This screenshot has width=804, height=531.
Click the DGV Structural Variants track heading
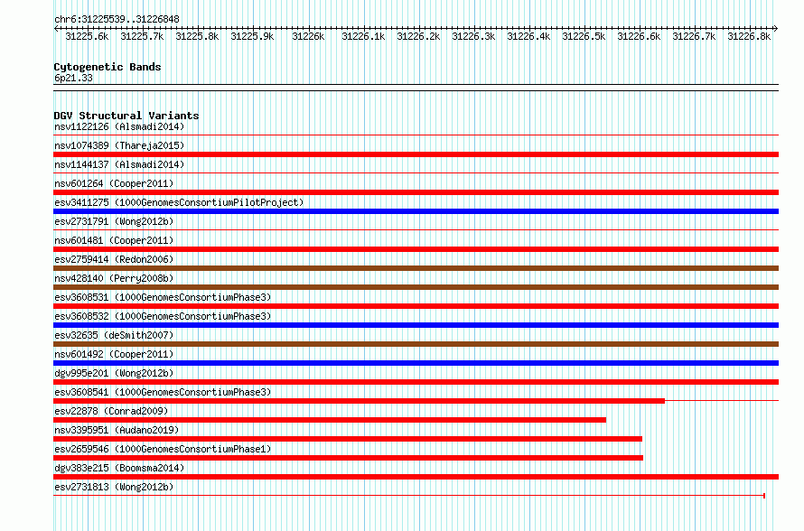pyautogui.click(x=126, y=116)
